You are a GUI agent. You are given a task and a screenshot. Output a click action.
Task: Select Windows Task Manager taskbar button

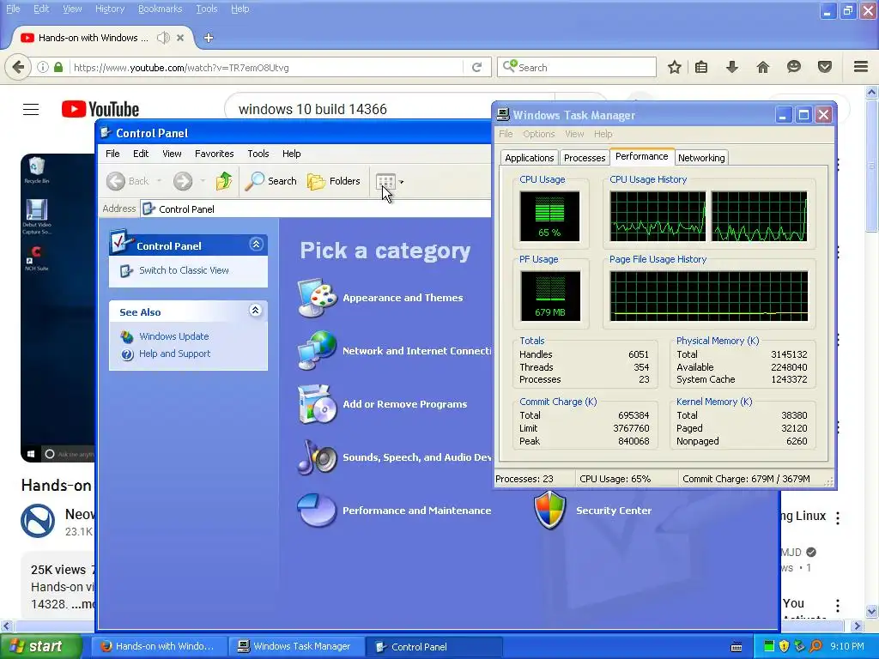point(296,647)
